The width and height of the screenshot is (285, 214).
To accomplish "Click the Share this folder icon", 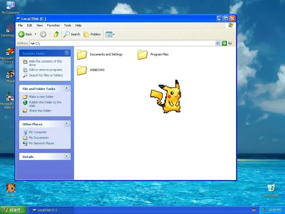I will pos(25,111).
